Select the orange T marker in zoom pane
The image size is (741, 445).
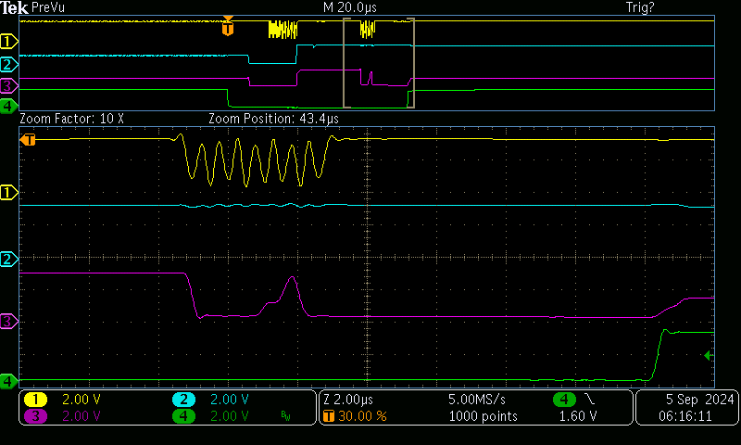(x=28, y=139)
